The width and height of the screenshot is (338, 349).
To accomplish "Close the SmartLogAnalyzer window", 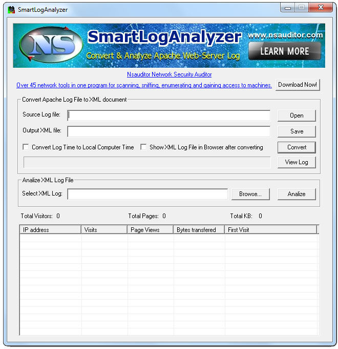I will point(321,8).
